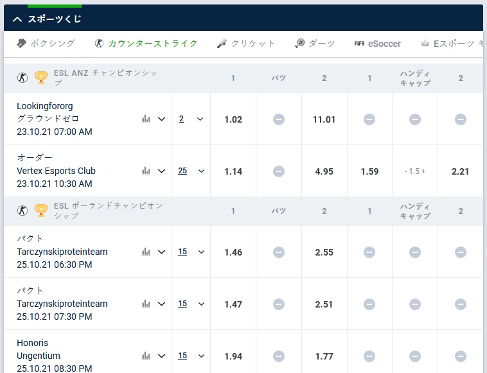Bet on odds 11.01 for グラウンドゼロ

(x=324, y=119)
